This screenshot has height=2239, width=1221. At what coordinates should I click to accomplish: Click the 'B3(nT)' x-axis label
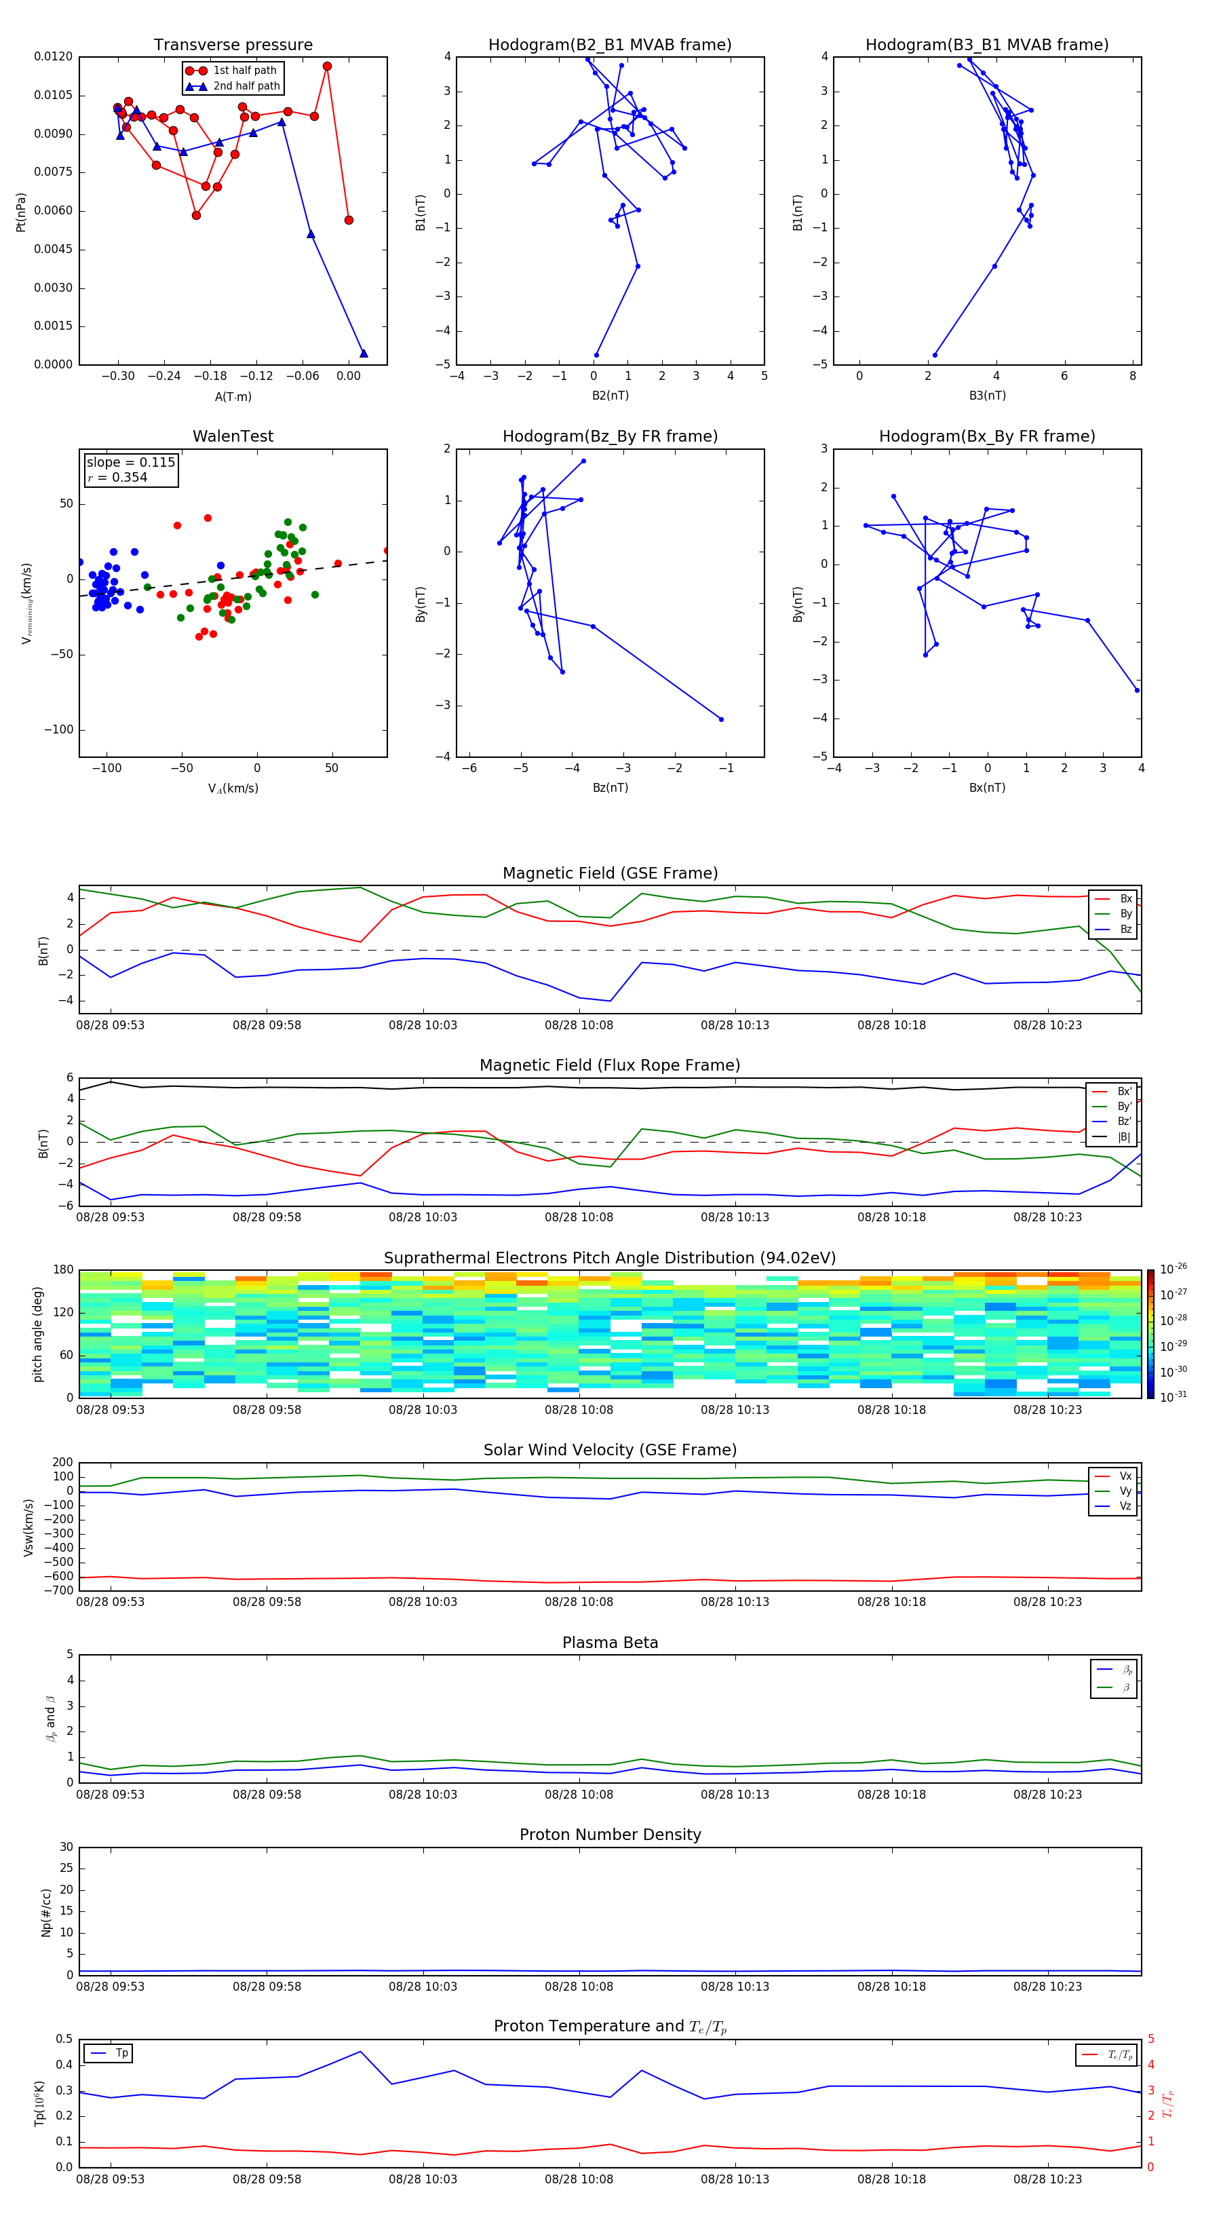[x=987, y=396]
